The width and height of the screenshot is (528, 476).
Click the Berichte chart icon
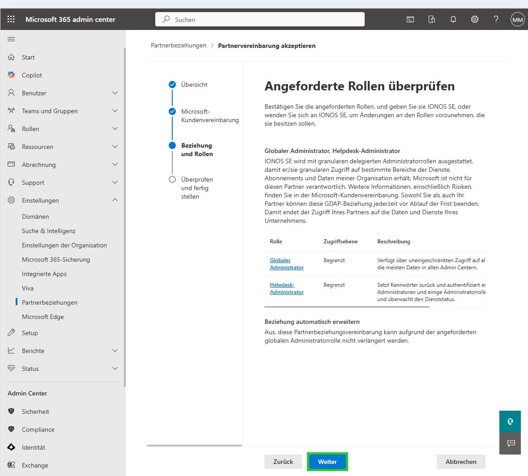click(x=11, y=350)
